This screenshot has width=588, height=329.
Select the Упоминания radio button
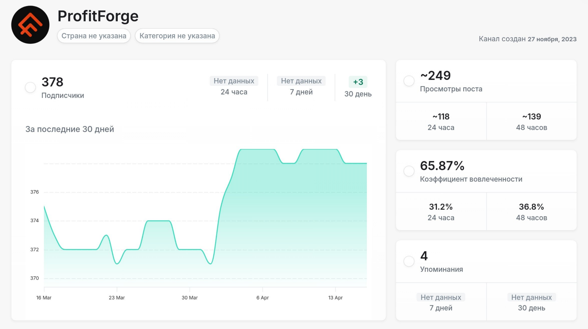point(409,261)
